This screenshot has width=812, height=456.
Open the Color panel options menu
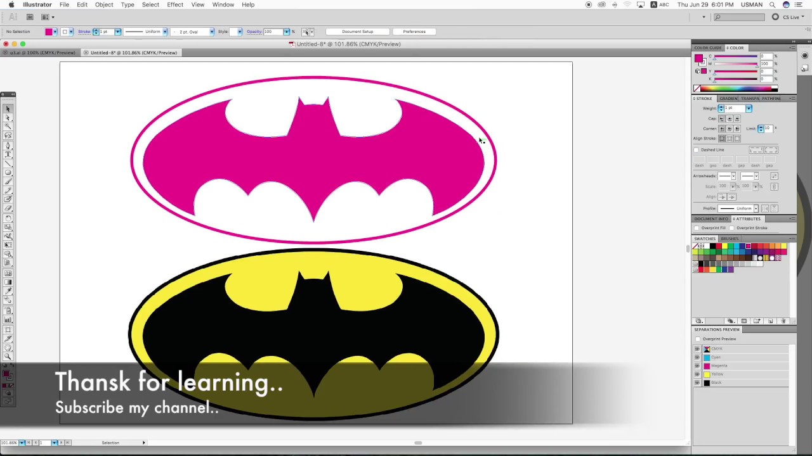792,48
